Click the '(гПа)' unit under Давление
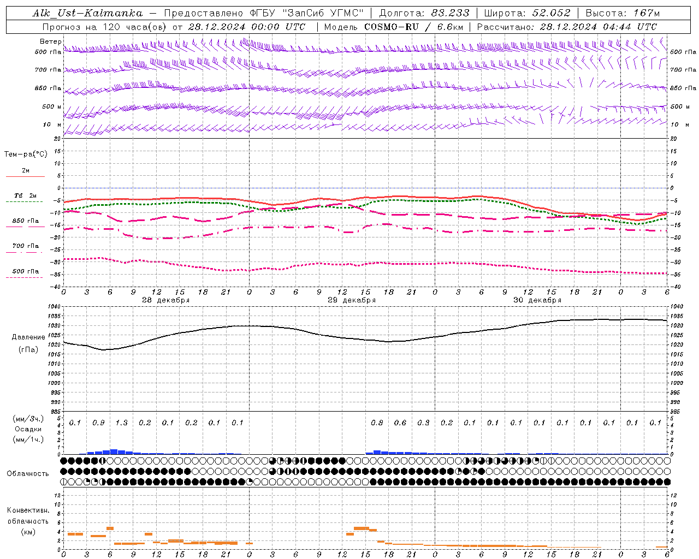Image resolution: width=699 pixels, height=559 pixels. click(28, 350)
